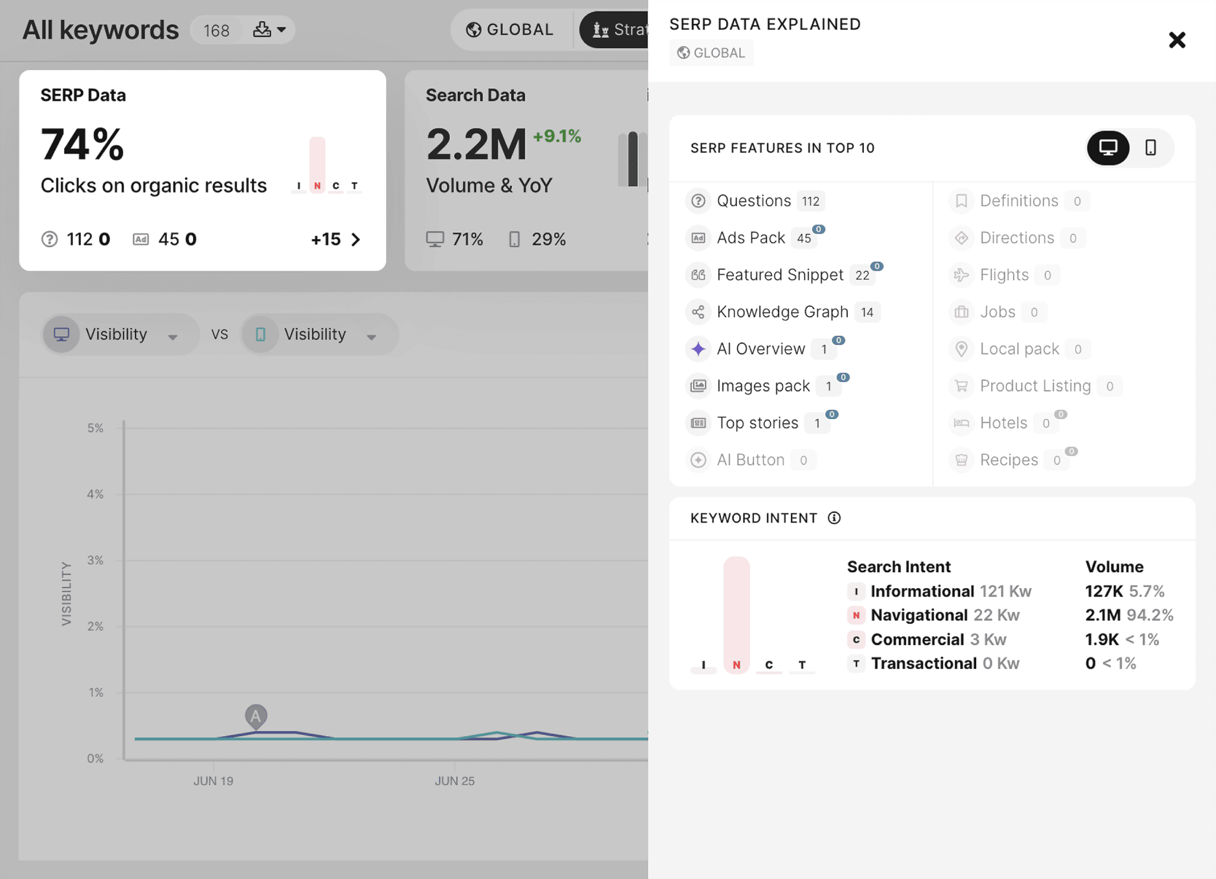The width and height of the screenshot is (1216, 879).
Task: Click the Jobs briefcase icon
Action: click(x=961, y=312)
